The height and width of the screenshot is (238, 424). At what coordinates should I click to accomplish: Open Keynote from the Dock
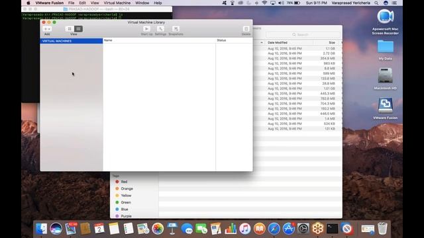tap(172, 229)
